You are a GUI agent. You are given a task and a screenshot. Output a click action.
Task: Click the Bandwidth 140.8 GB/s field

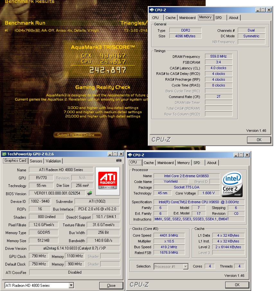pos(103,240)
